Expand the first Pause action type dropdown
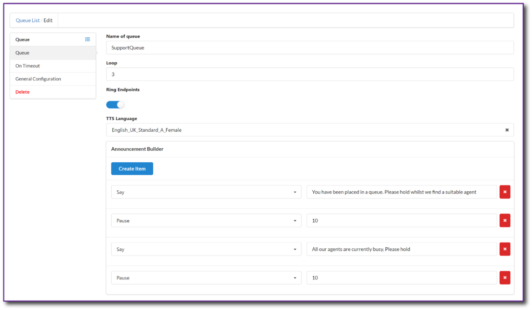This screenshot has height=310, width=532. 206,221
